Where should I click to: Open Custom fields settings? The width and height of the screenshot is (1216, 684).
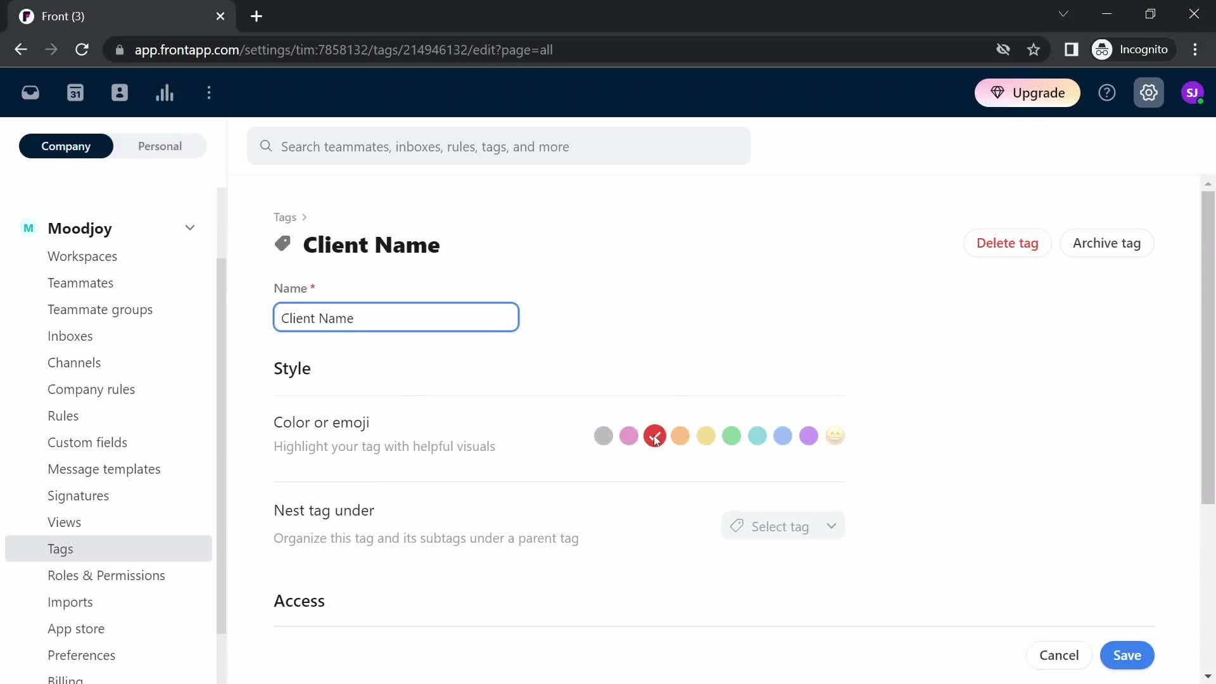[x=87, y=443]
